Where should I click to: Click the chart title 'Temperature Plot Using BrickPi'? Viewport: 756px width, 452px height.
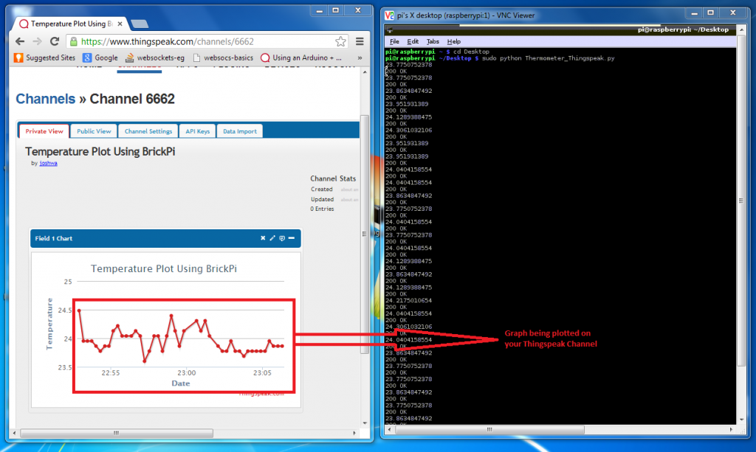(163, 268)
